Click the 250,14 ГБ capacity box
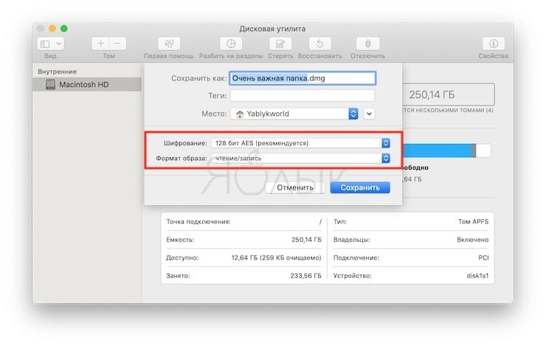Image resolution: width=546 pixels, height=346 pixels. 449,94
